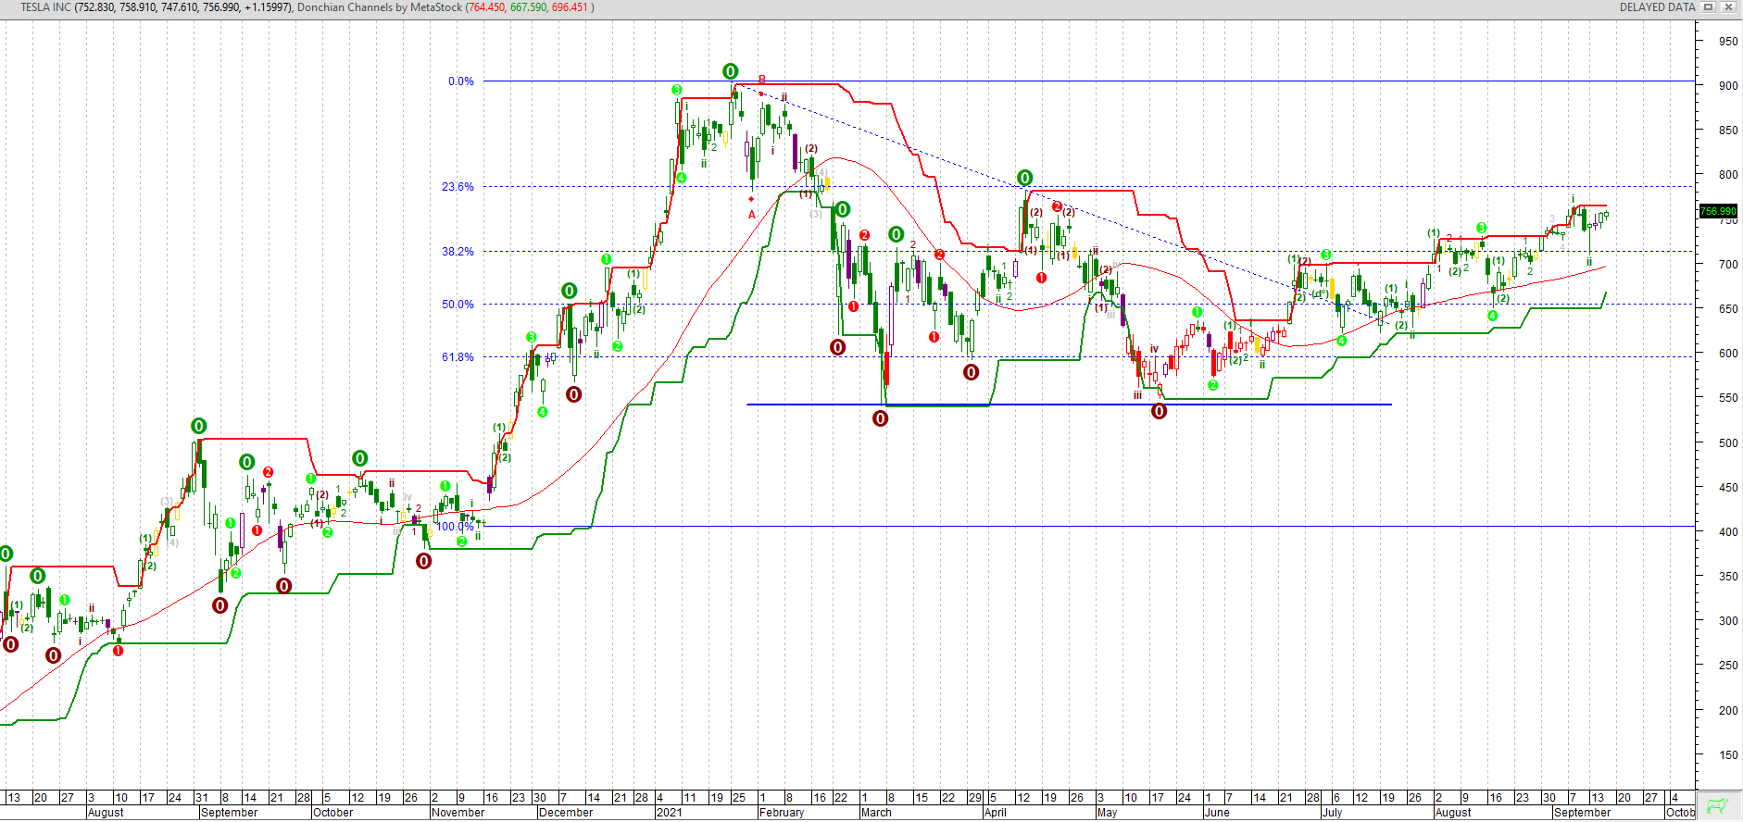Image resolution: width=1743 pixels, height=822 pixels.
Task: Click the green bull icon in the corner
Action: 1718,805
